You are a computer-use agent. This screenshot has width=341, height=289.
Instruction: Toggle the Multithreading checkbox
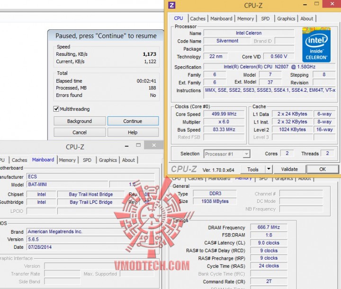(56, 109)
